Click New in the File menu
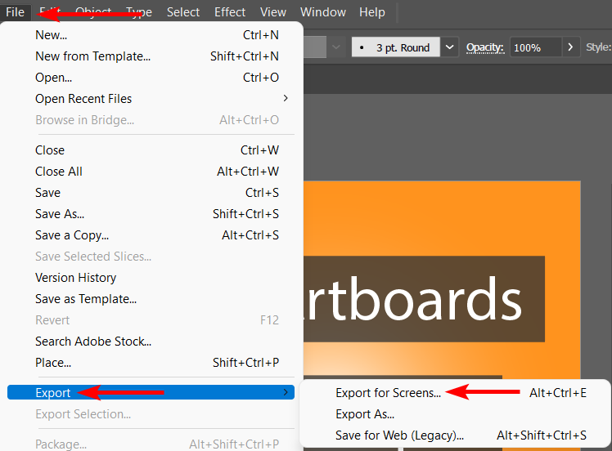The width and height of the screenshot is (612, 451). 51,35
